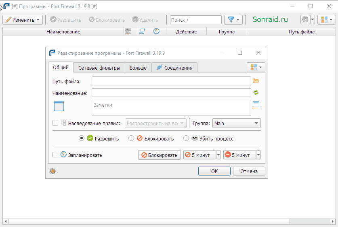This screenshot has width=338, height=227.
Task: Open the Распространить на все combo box
Action: click(155, 123)
